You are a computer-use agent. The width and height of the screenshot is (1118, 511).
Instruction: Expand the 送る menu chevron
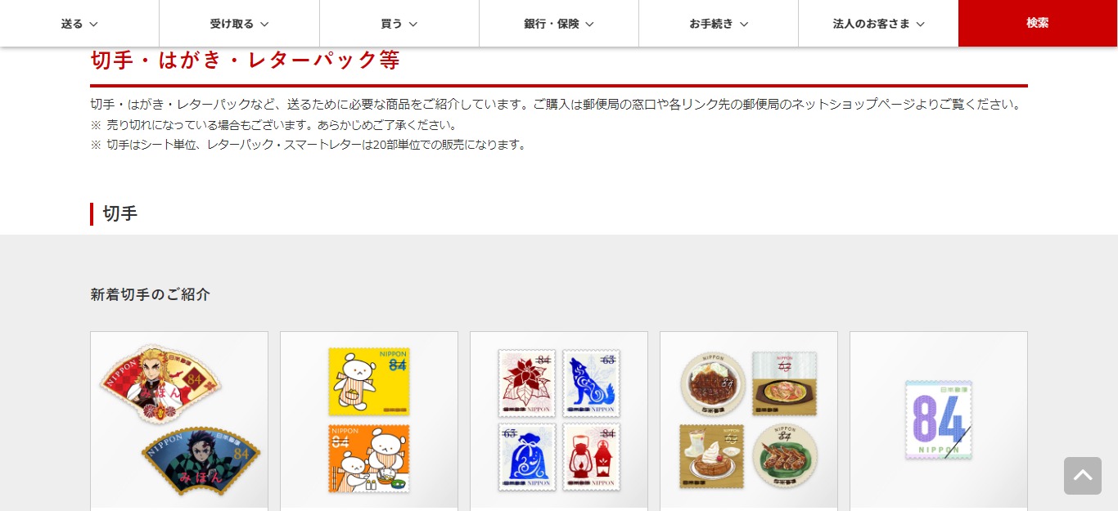[93, 24]
